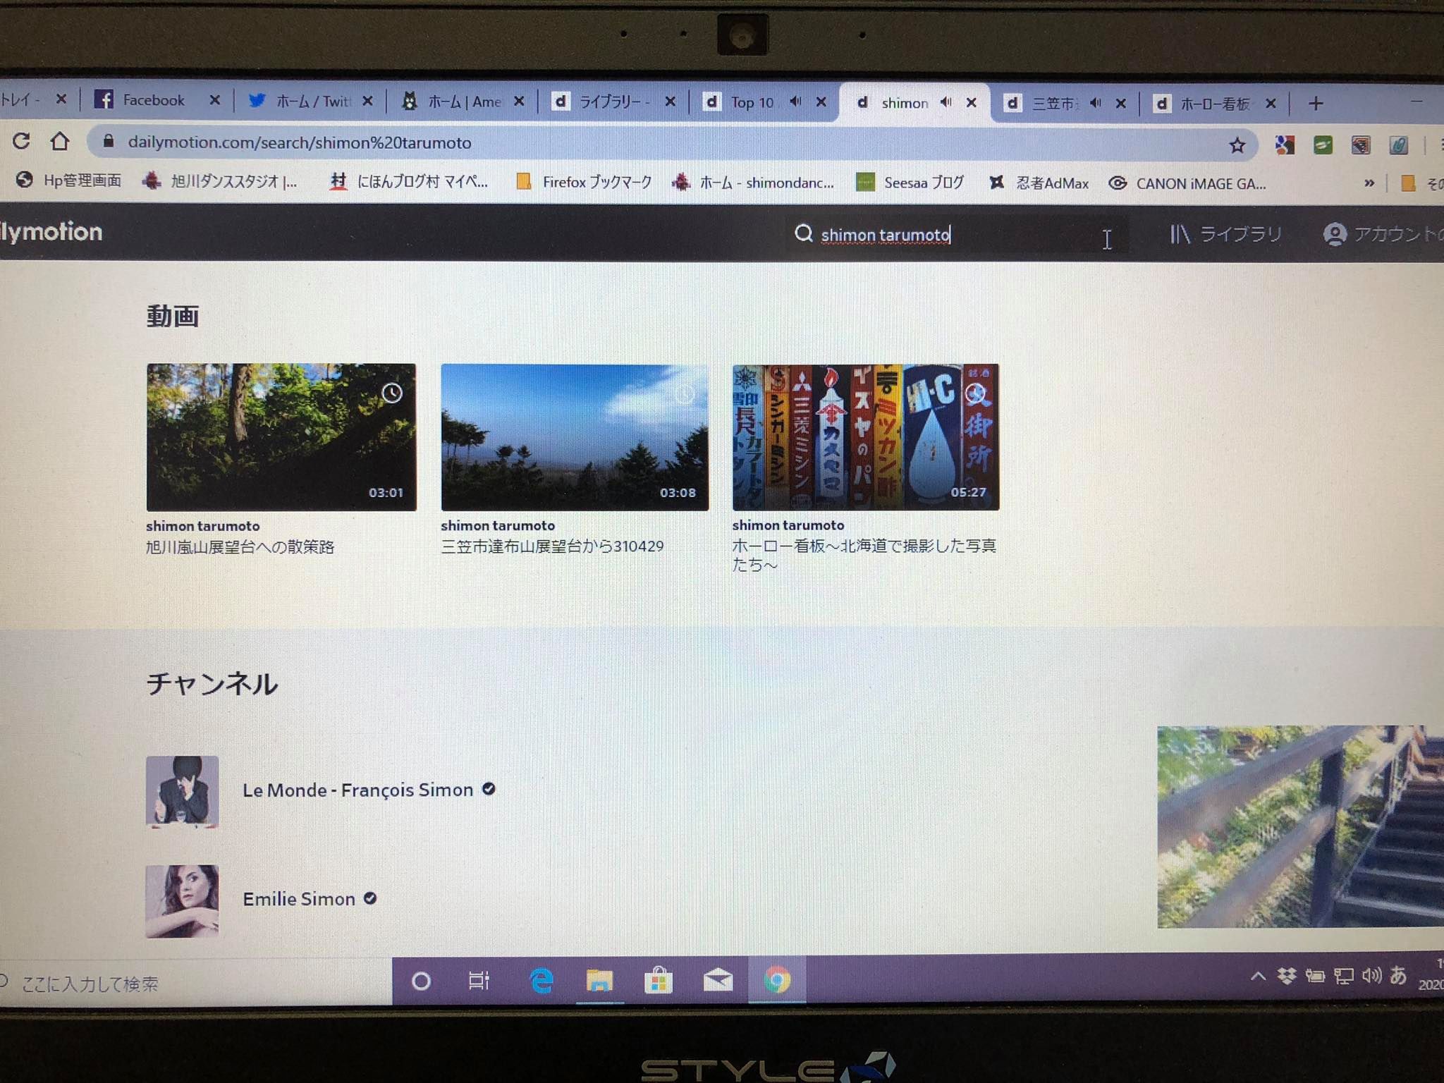Click the green extension icon in toolbar
Screen dimensions: 1444x1083
(1323, 145)
